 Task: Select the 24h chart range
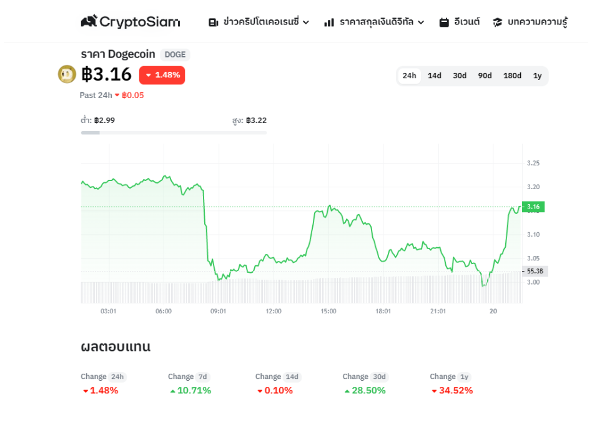(x=409, y=76)
